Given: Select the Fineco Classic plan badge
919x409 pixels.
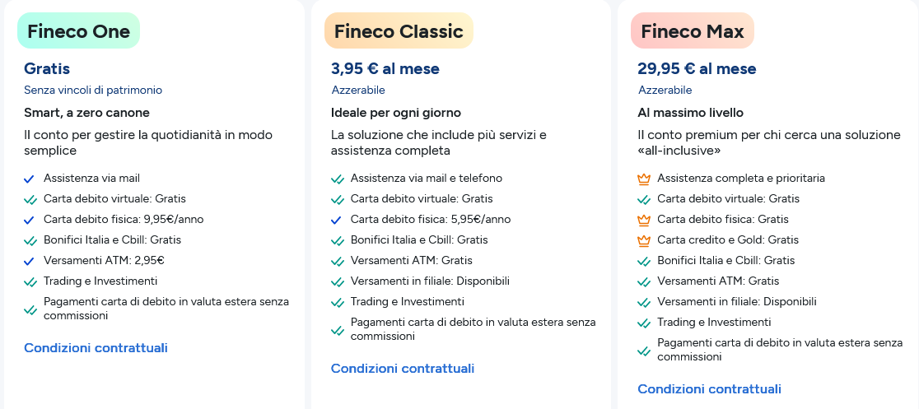Looking at the screenshot, I should (399, 31).
